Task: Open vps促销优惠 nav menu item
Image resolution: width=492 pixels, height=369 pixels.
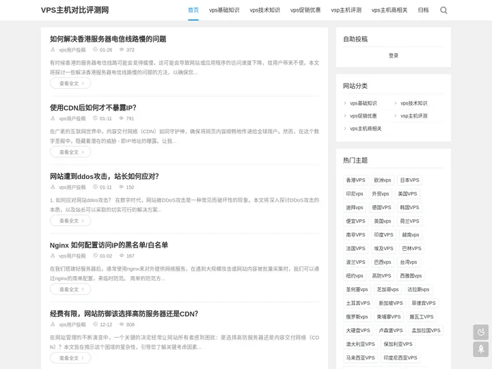Action: point(305,10)
